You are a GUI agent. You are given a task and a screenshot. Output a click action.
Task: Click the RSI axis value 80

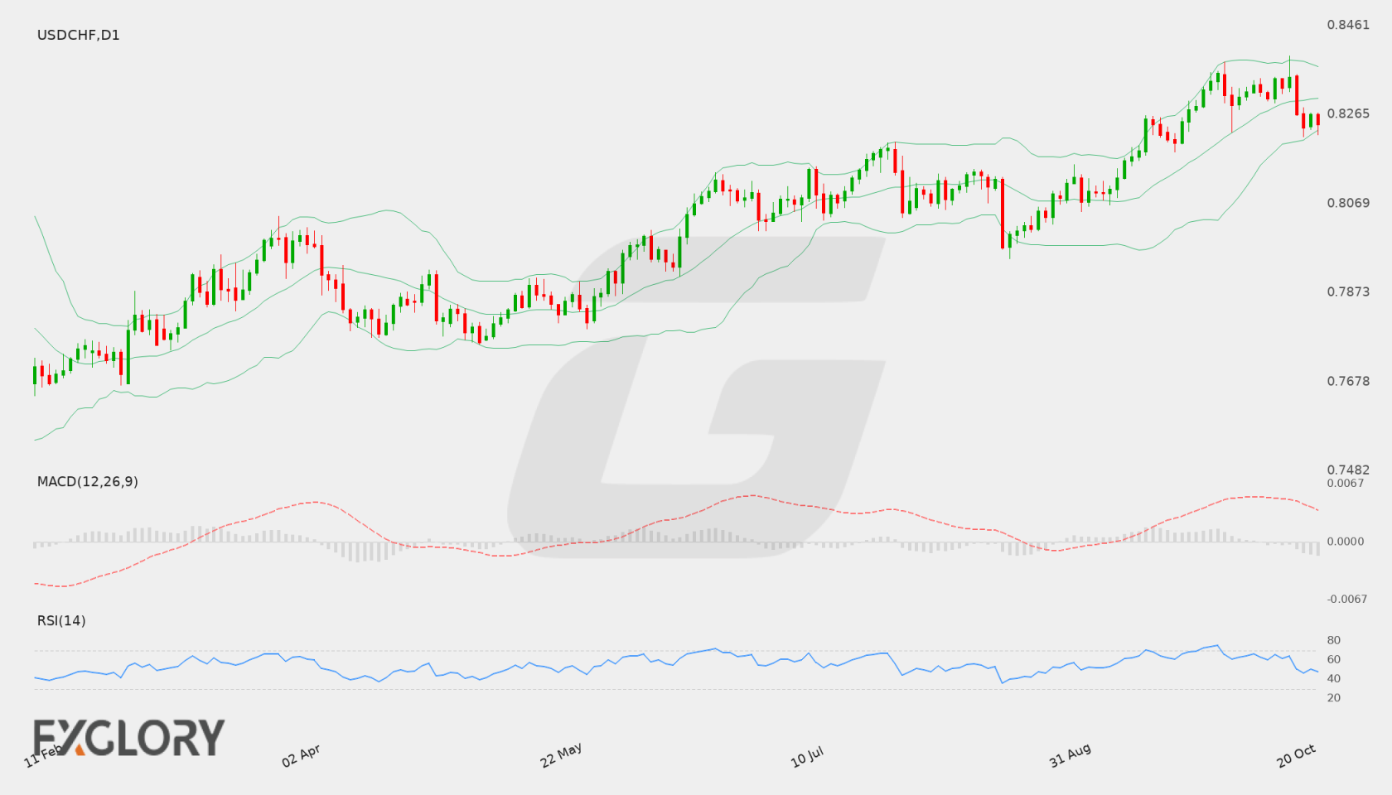1334,640
